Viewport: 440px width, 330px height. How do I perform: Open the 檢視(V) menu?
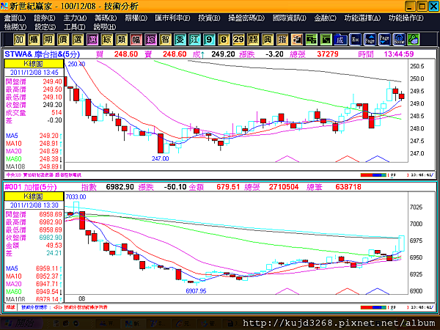tap(15, 27)
